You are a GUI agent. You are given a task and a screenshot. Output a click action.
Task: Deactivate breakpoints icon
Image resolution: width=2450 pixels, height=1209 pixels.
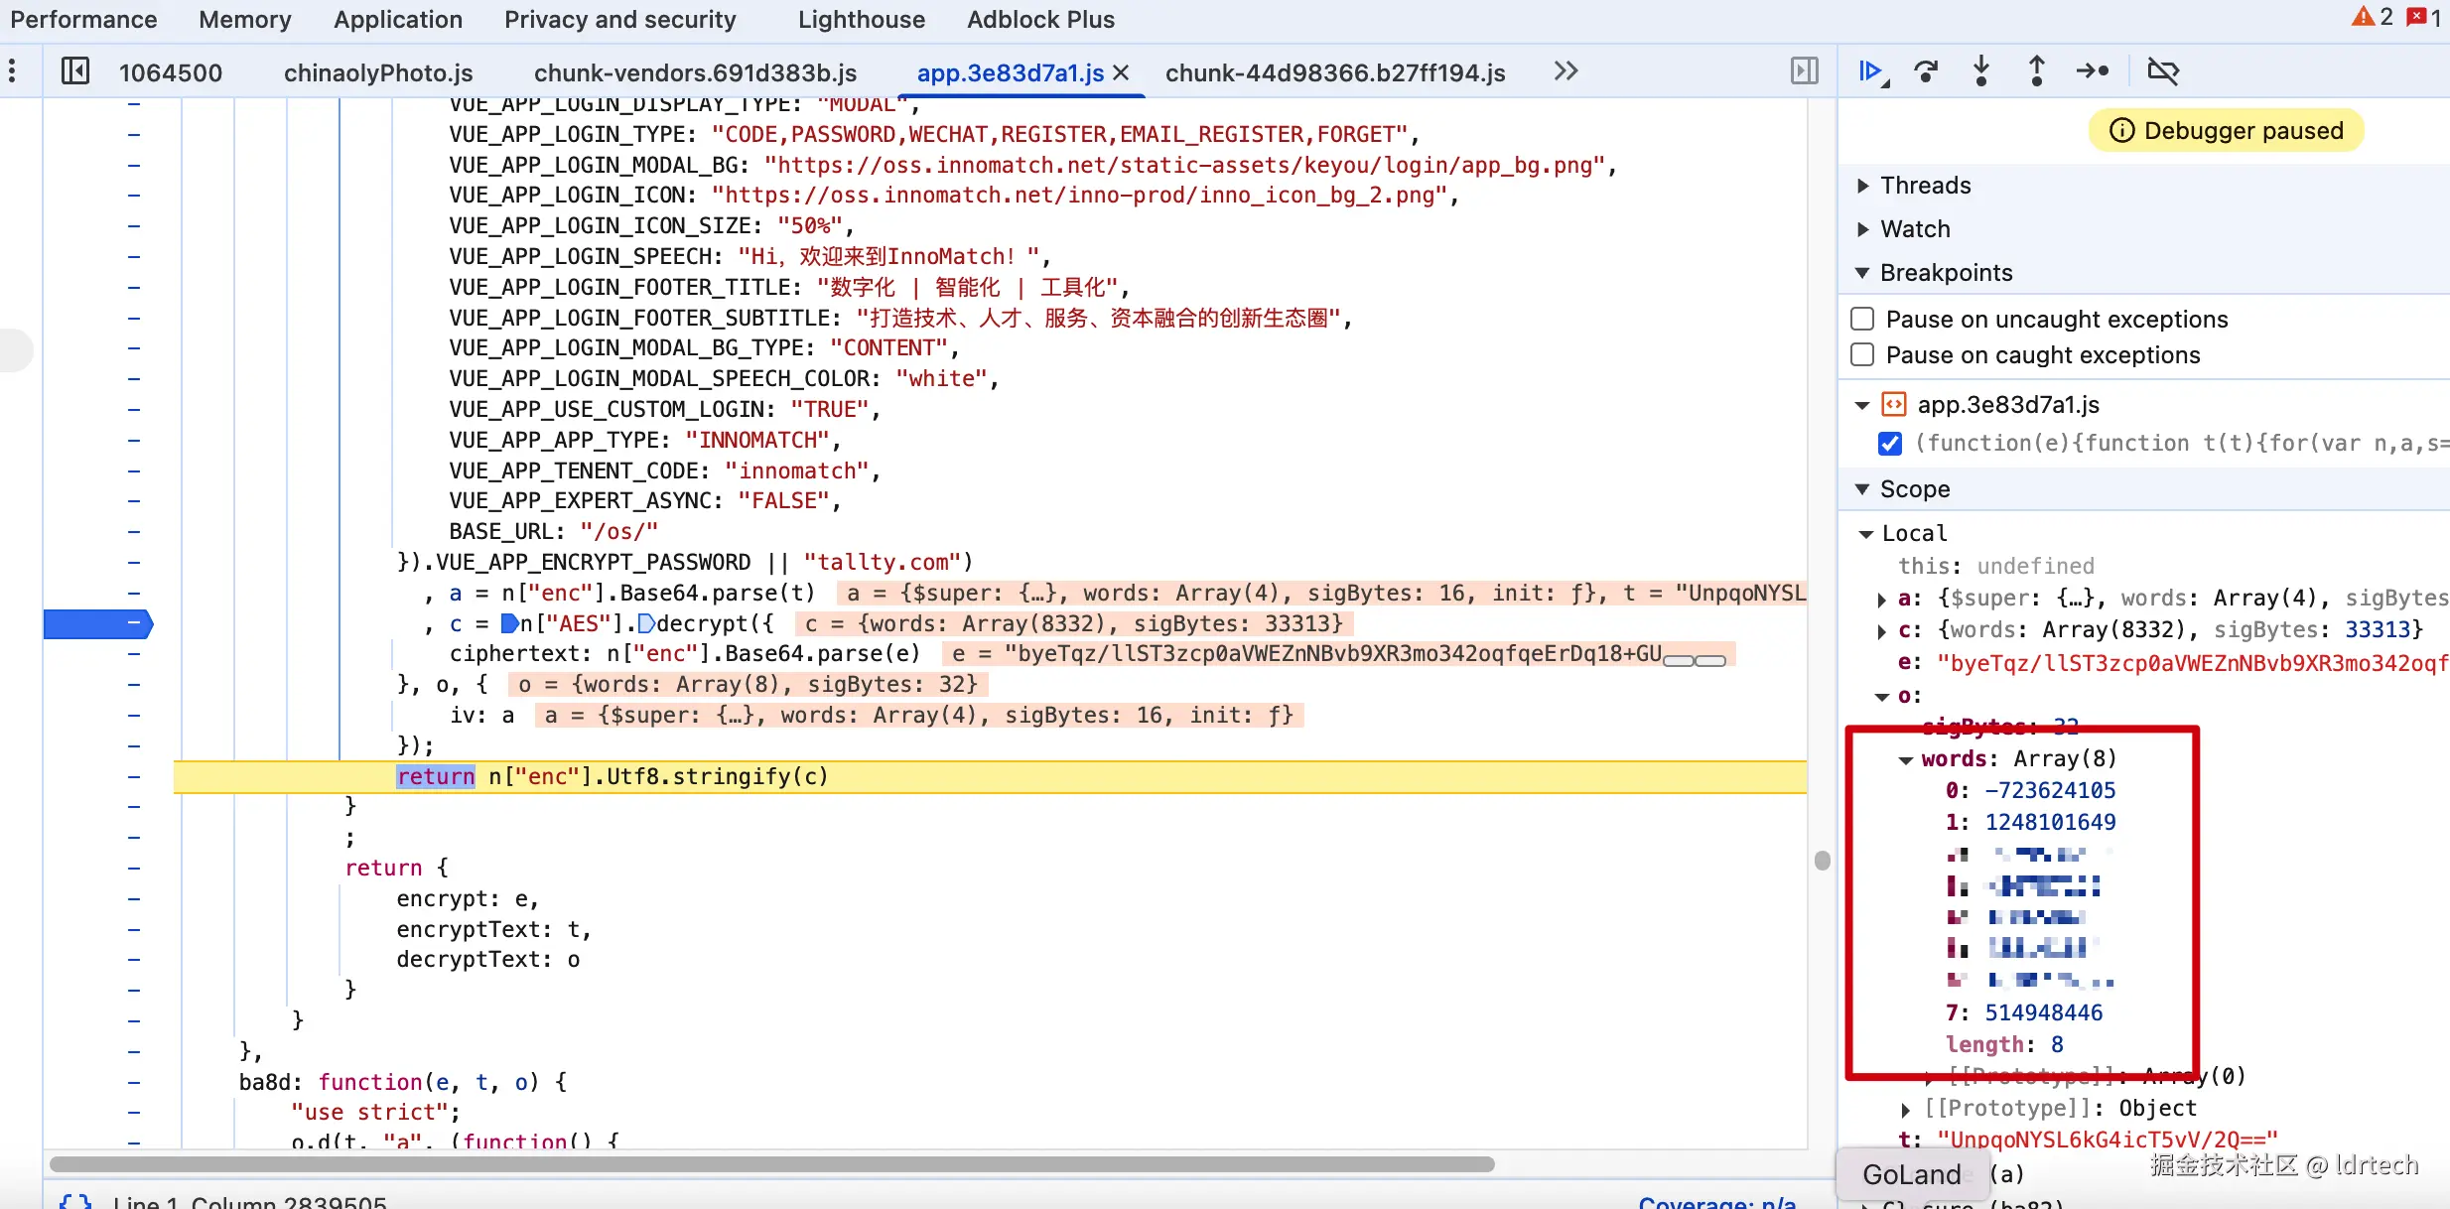[x=2162, y=71]
